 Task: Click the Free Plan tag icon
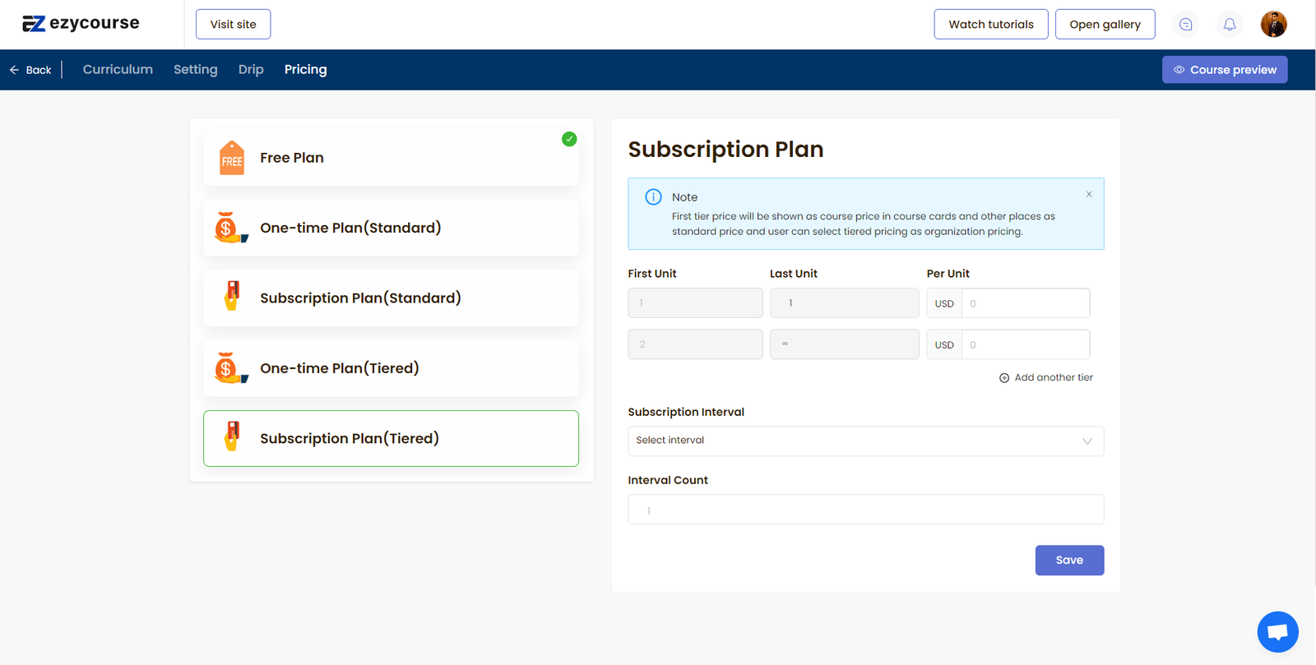click(232, 158)
